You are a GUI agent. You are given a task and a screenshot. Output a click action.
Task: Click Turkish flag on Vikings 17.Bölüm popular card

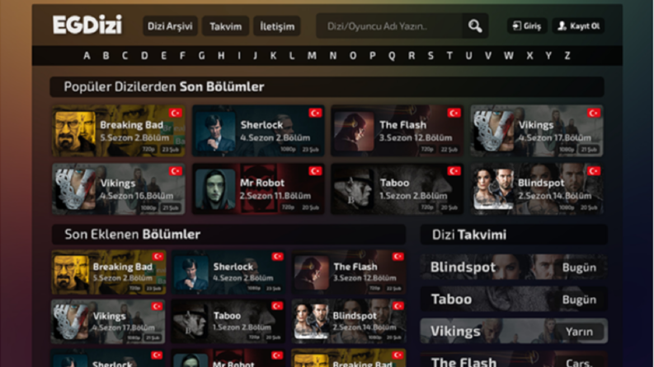pos(594,113)
